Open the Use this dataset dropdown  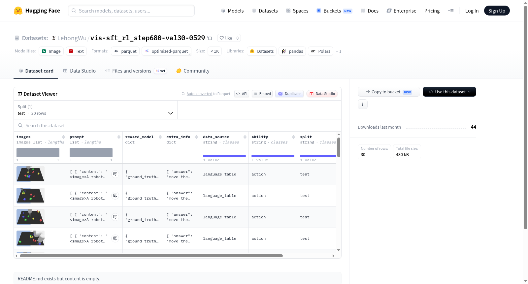click(x=449, y=92)
